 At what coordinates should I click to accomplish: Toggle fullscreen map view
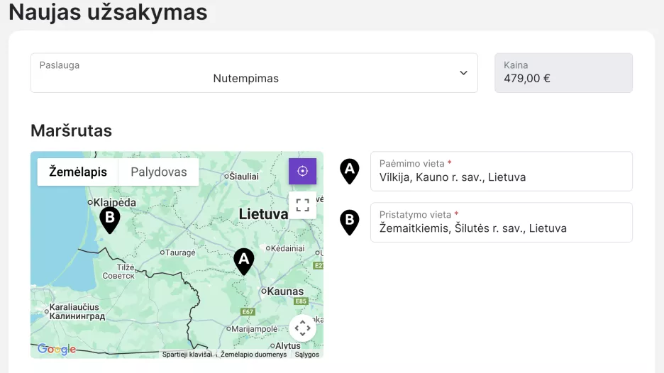302,206
